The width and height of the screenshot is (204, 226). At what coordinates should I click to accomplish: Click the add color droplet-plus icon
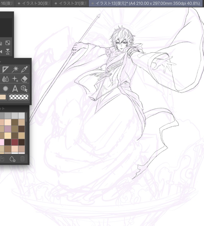point(12,159)
